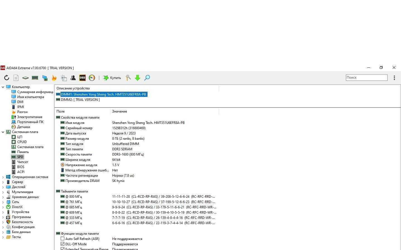Click the DDR3 SDRAM value
Screen dimensions: 401x250
tap(122, 149)
